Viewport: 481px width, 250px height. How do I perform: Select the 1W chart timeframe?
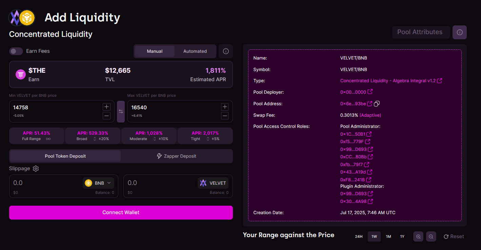pyautogui.click(x=374, y=236)
